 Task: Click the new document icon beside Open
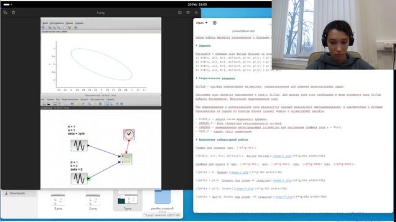point(215,23)
